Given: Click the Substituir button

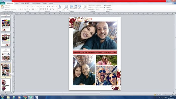Looking at the screenshot, I should point(107,8).
